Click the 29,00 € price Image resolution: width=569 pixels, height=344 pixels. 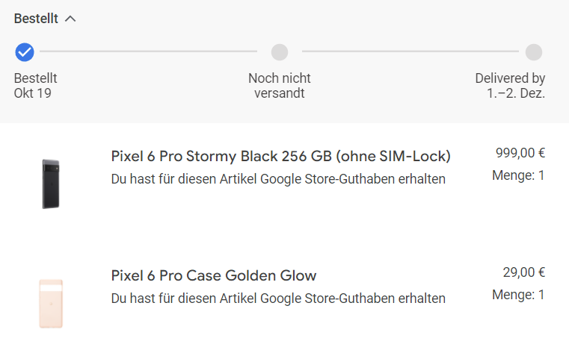coord(524,272)
